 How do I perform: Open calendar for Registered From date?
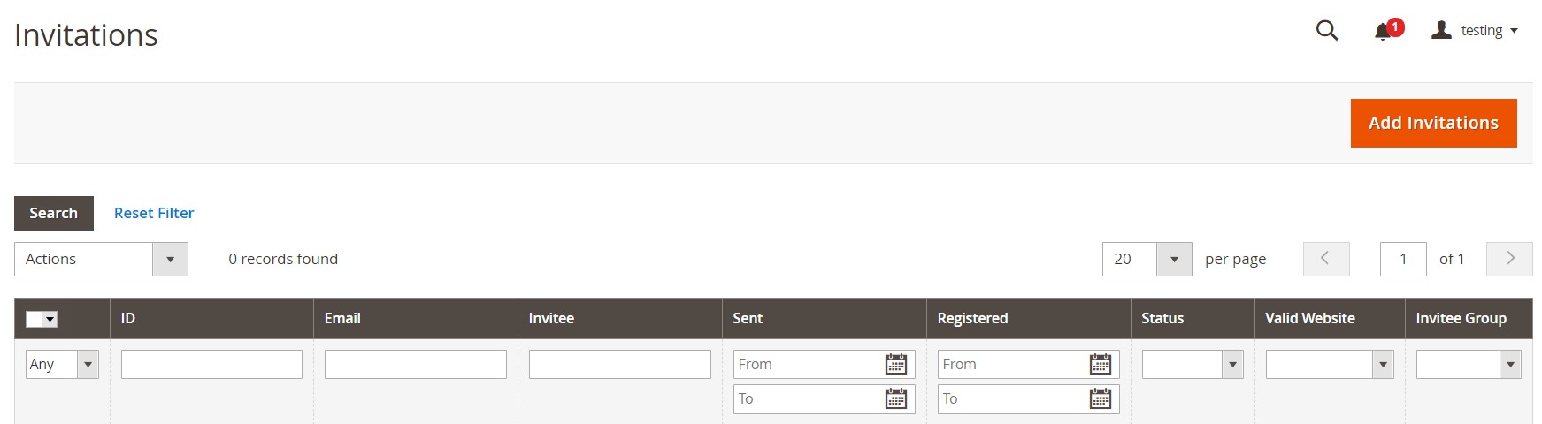click(1100, 364)
